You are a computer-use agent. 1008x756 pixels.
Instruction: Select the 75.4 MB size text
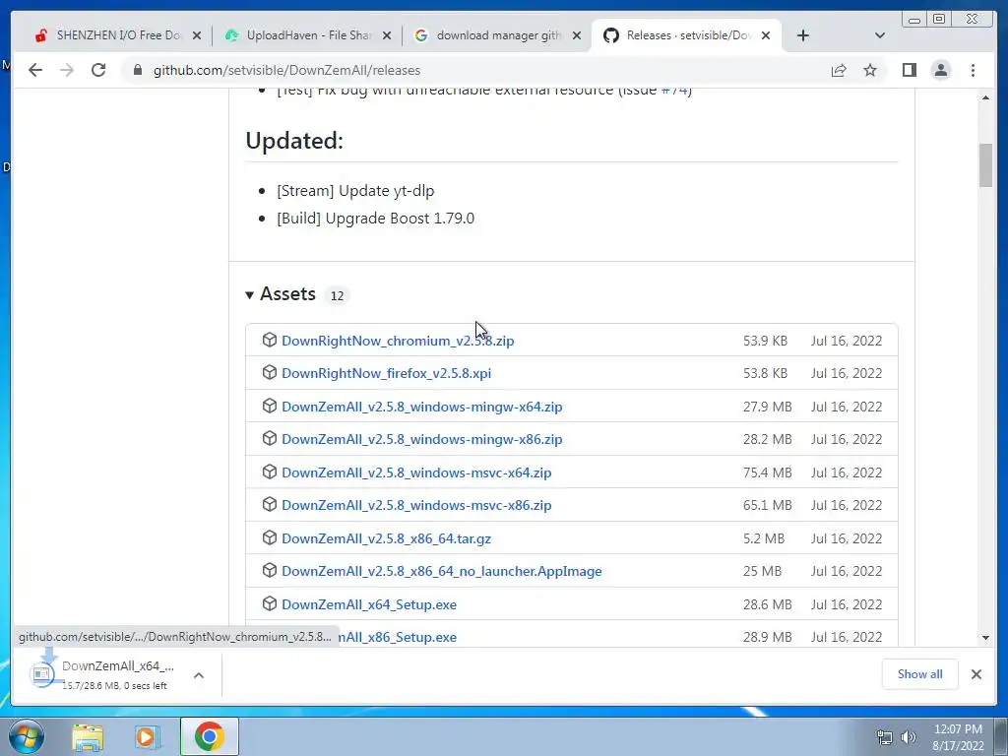click(768, 473)
